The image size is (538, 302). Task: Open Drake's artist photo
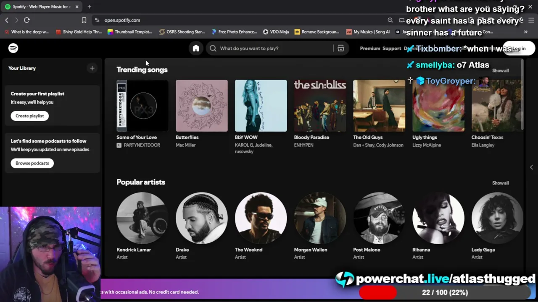coord(202,218)
